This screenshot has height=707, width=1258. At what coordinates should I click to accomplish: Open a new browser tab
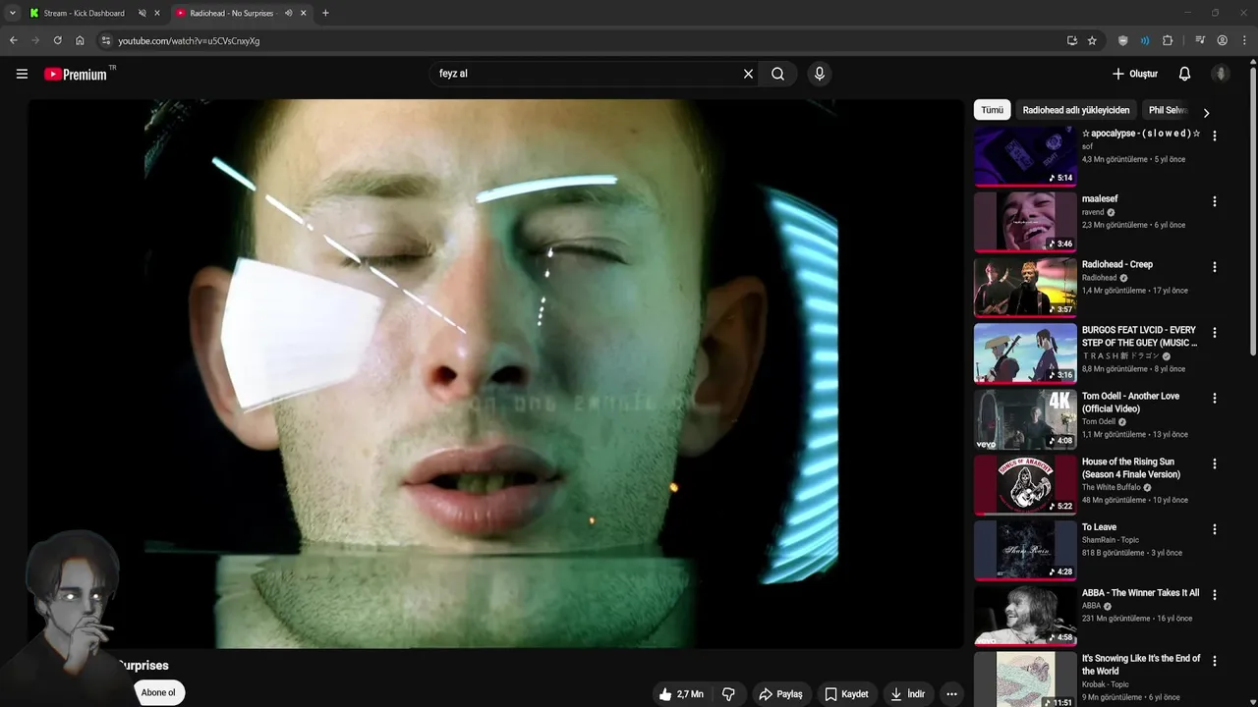pos(325,13)
